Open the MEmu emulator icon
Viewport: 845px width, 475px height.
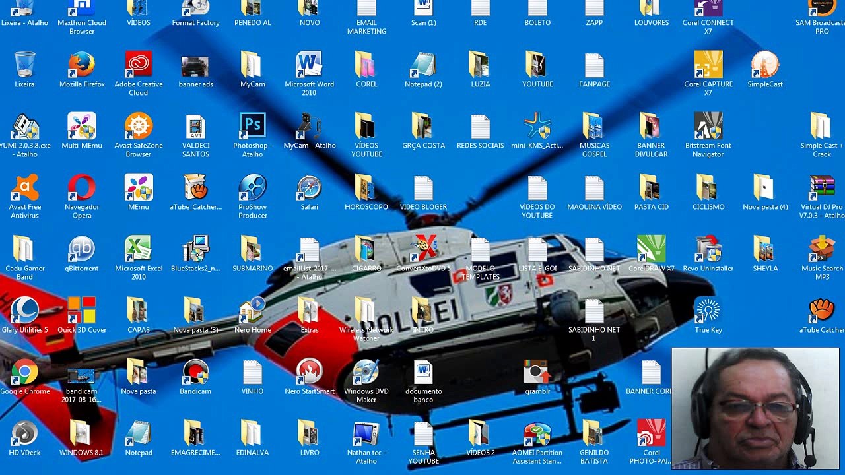pyautogui.click(x=139, y=188)
